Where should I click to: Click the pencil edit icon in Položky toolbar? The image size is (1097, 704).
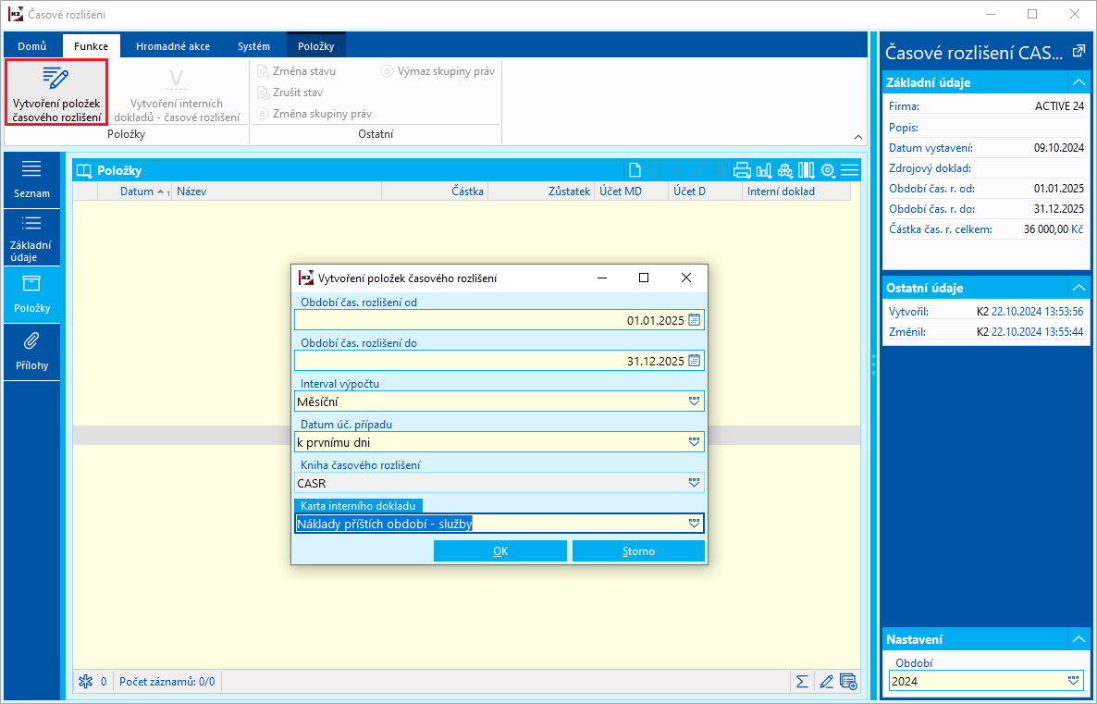tap(699, 170)
